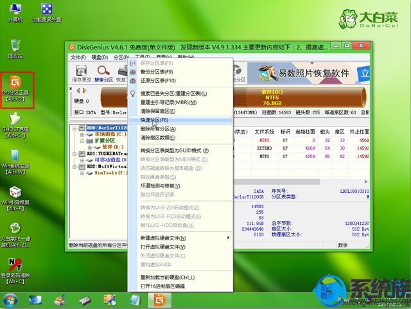Open the 文件(F) menu
Screen dimensions: 411x309
[78, 57]
